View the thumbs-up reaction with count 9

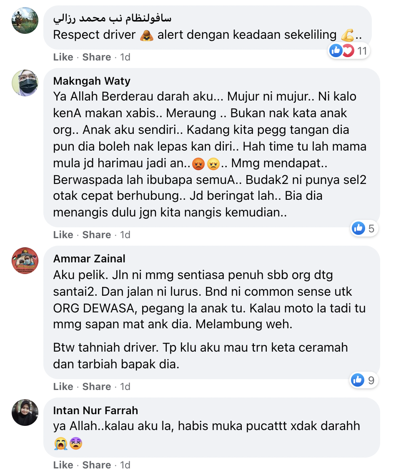[x=364, y=380]
